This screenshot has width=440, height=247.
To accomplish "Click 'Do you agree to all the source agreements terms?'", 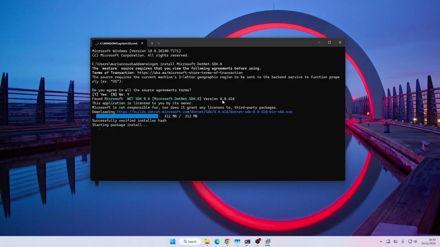I will [x=142, y=90].
